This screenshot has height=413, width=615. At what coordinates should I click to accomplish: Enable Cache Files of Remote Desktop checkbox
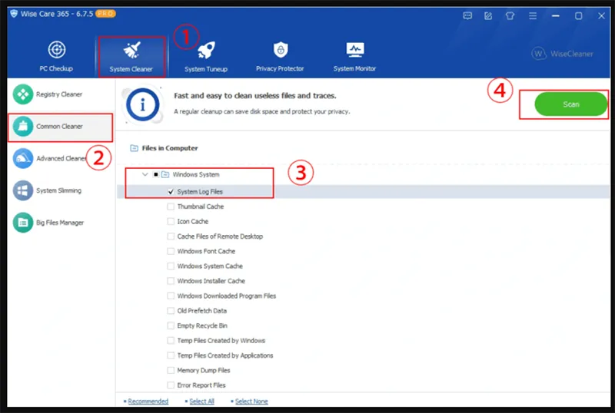pos(171,236)
